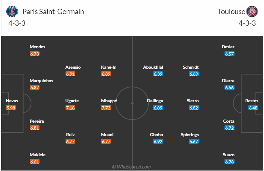Click Sierro's 6.82 rating badge
Screen dimensions: 264x171
point(193,108)
